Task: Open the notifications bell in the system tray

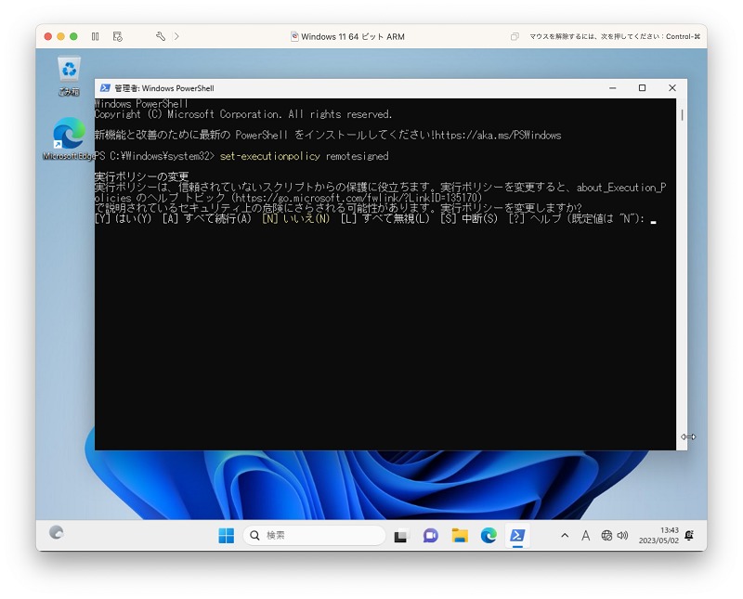Action: point(690,536)
